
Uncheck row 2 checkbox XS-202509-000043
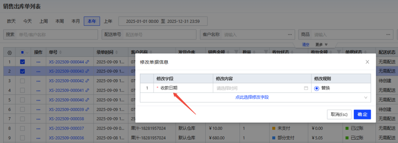click(x=22, y=71)
